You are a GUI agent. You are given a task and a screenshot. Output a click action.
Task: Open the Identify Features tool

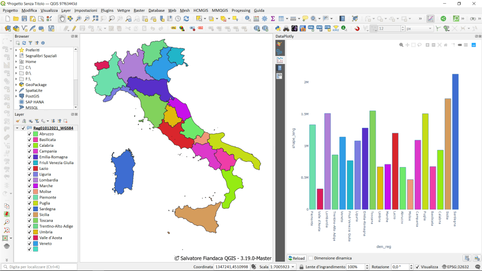[x=248, y=18]
